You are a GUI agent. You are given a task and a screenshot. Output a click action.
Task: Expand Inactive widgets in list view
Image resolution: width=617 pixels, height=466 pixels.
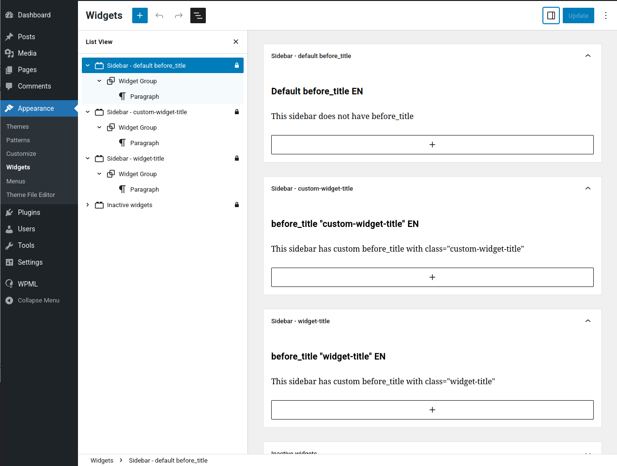pyautogui.click(x=88, y=205)
